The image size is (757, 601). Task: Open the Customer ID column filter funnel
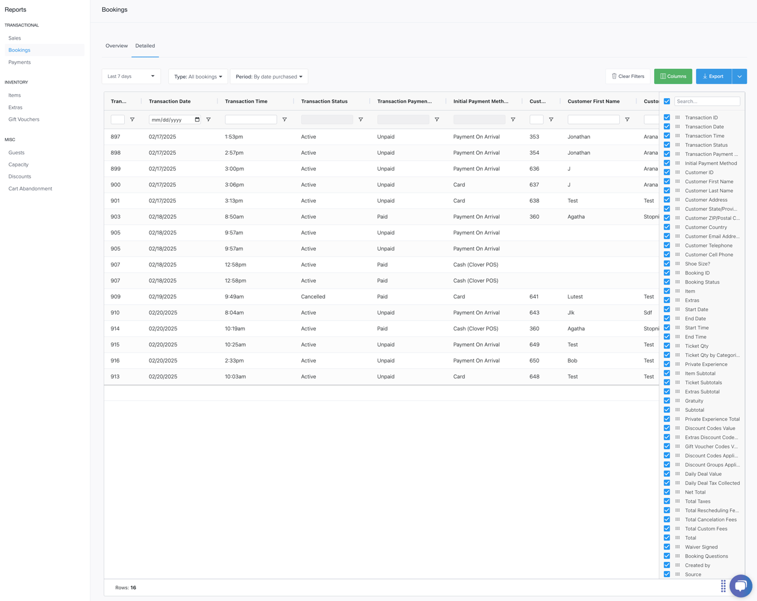[x=551, y=119]
